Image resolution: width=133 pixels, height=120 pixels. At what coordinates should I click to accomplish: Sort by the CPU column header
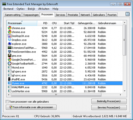click(54, 23)
